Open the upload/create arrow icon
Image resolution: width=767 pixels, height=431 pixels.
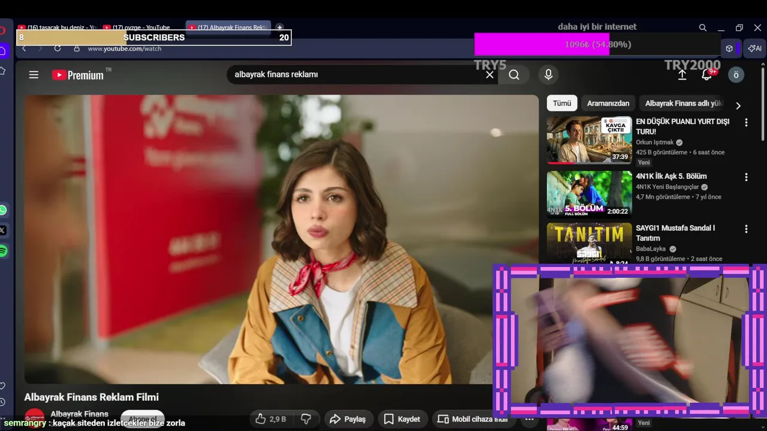pos(682,75)
